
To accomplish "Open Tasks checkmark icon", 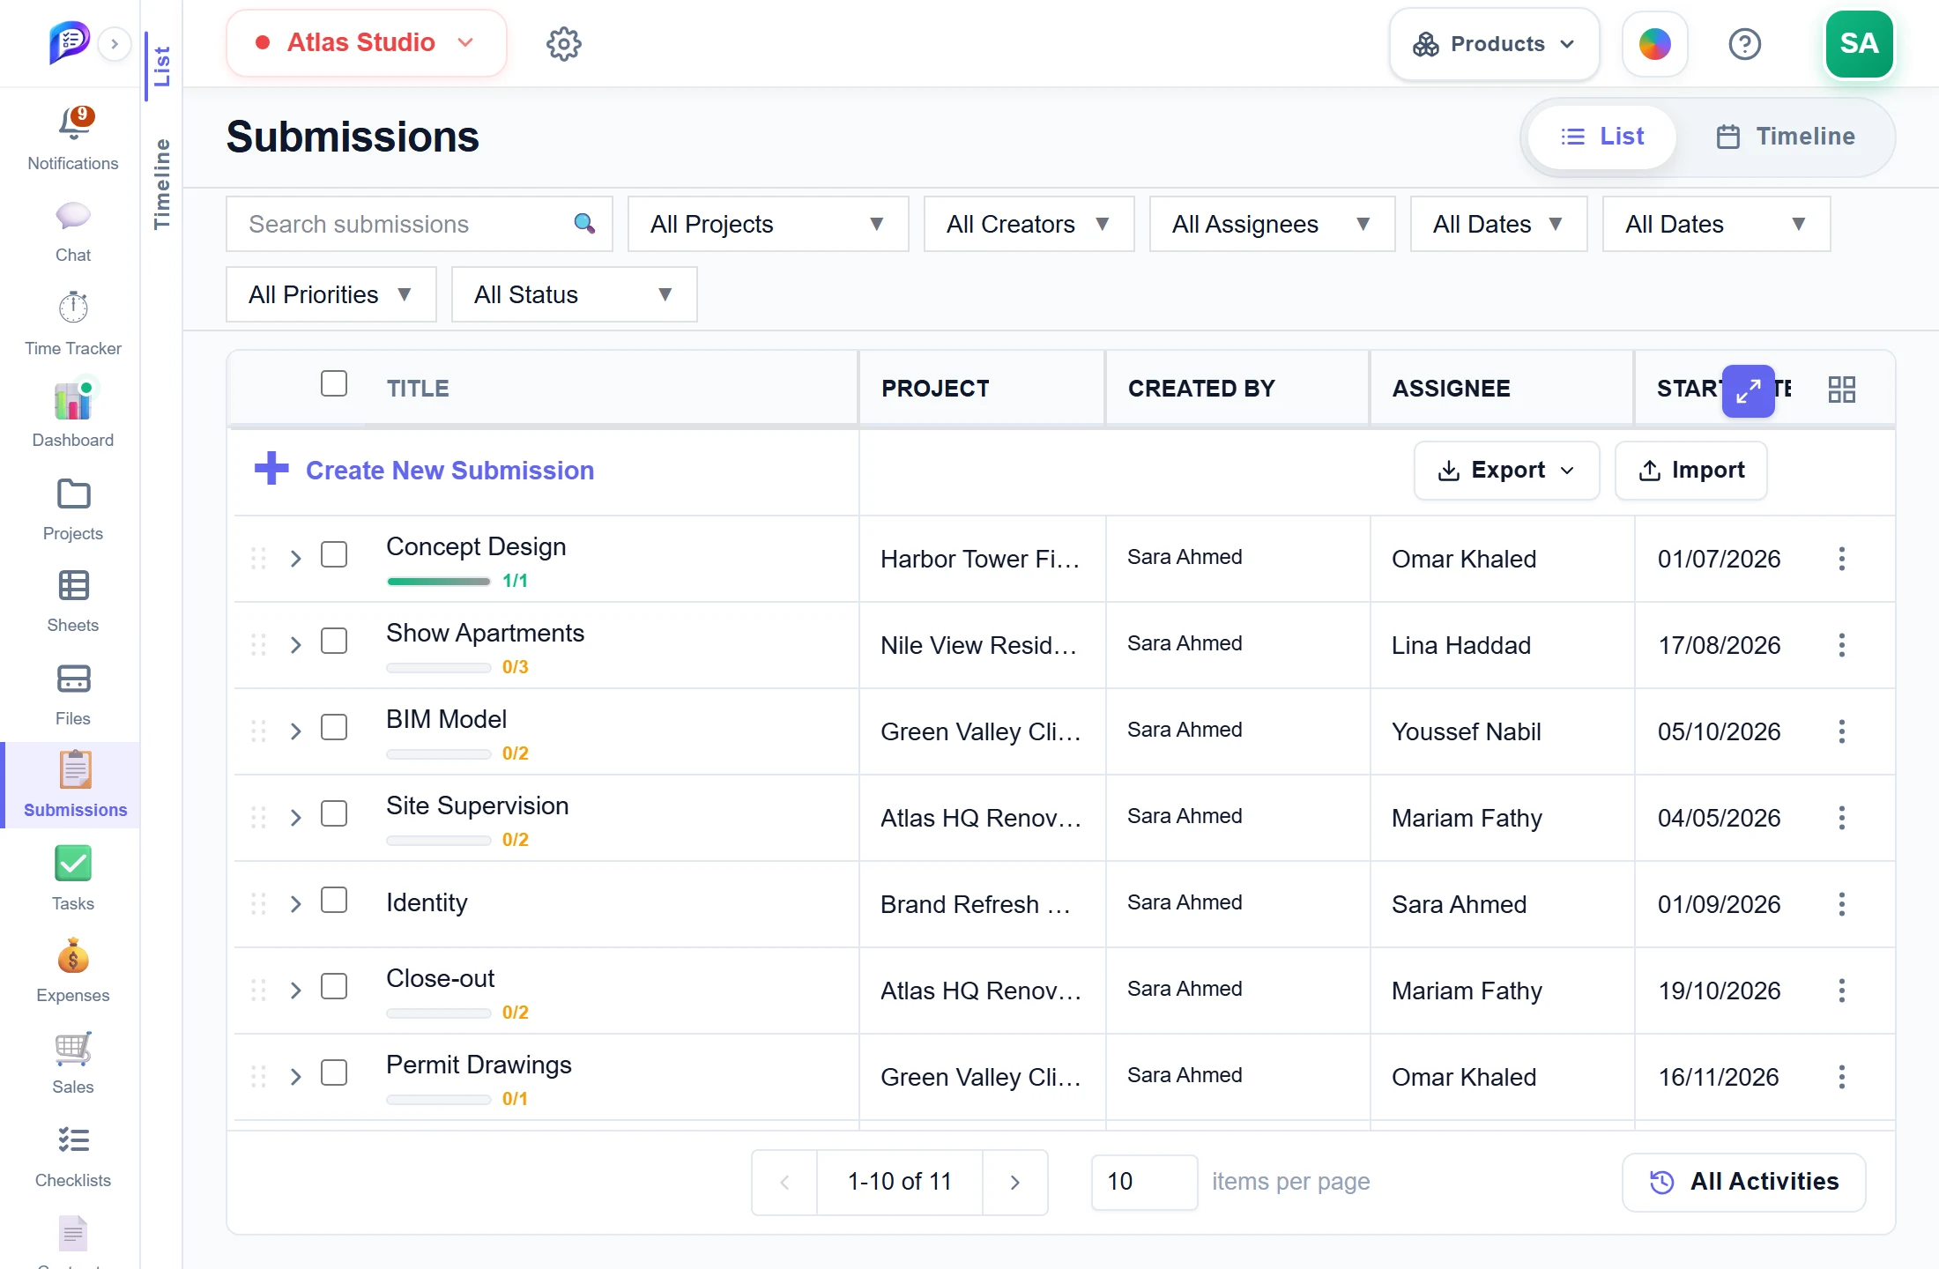I will click(73, 863).
